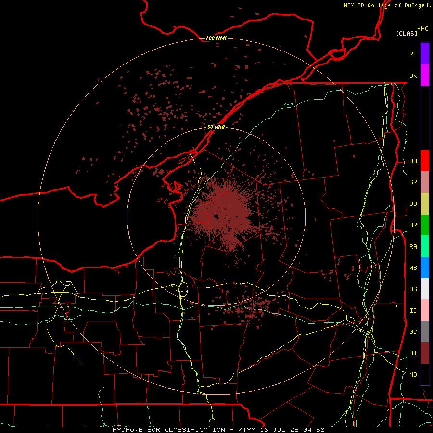Click the RF legend label
The width and height of the screenshot is (433, 433).
click(x=413, y=54)
